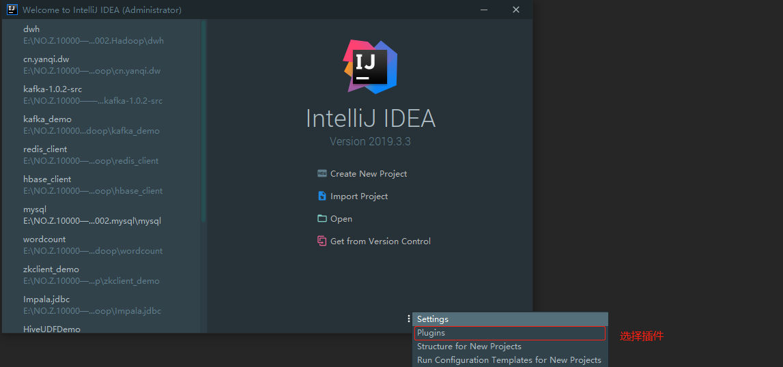The image size is (783, 367).
Task: Close the Welcome to IntelliJ IDEA window
Action: [x=516, y=10]
